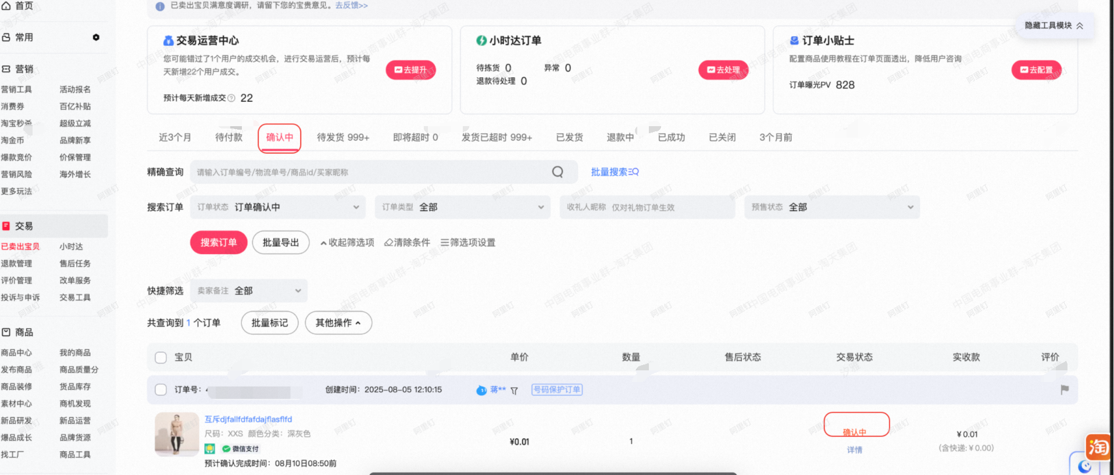Open the 发货已超时 999+ tab
The height and width of the screenshot is (475, 1114).
pyautogui.click(x=497, y=137)
